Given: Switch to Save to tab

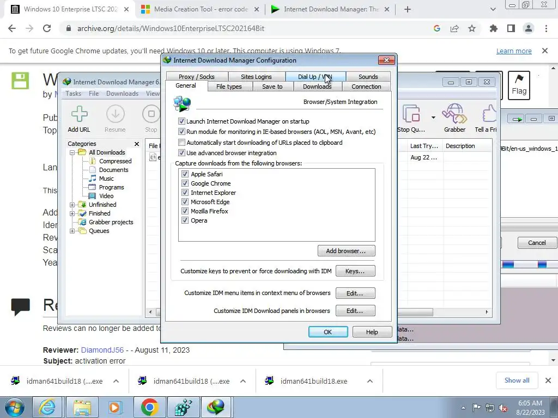Looking at the screenshot, I should click(272, 87).
